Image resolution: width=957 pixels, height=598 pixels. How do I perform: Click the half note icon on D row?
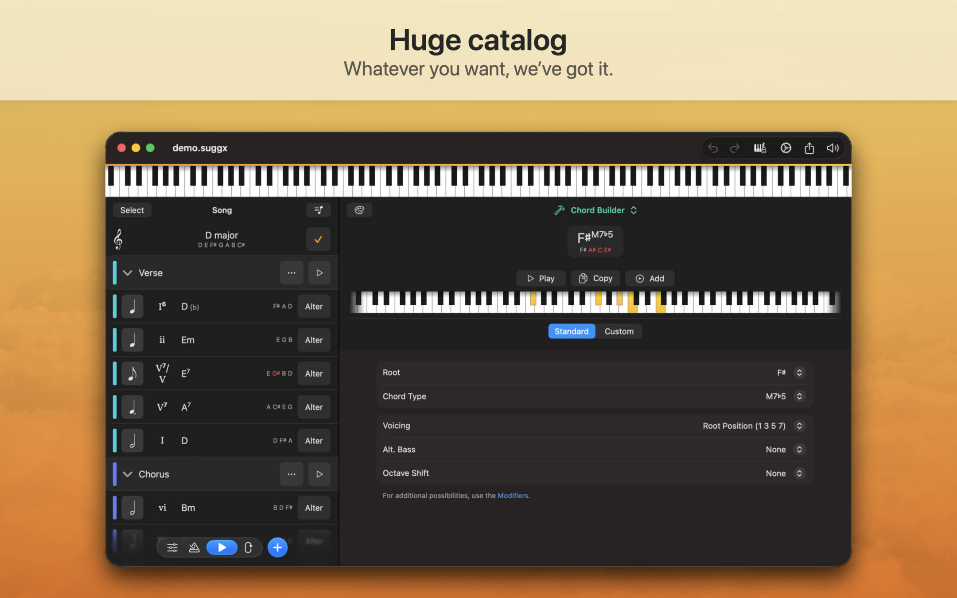(x=132, y=441)
